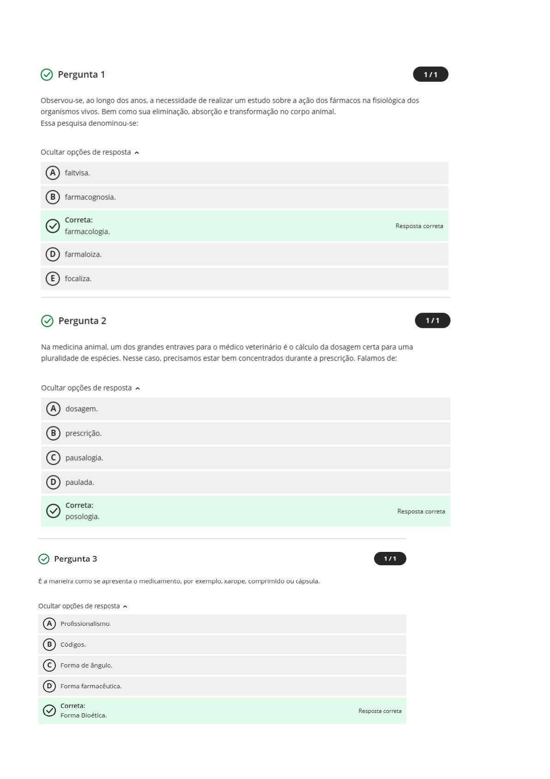Click the green check icon beside Pergunta 1

point(47,74)
